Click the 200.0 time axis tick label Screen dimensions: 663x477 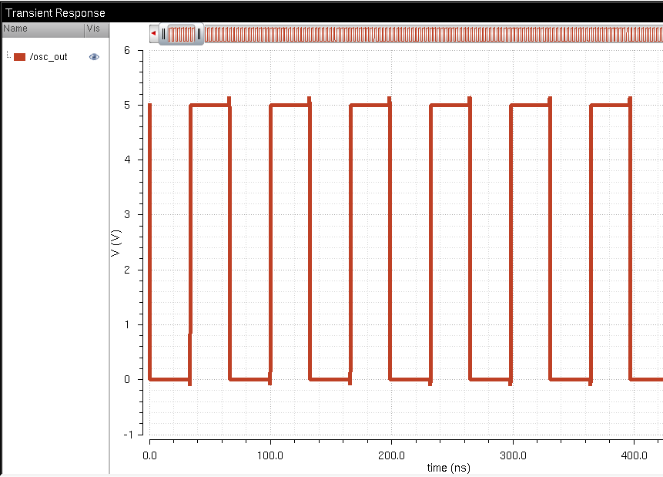pos(391,455)
